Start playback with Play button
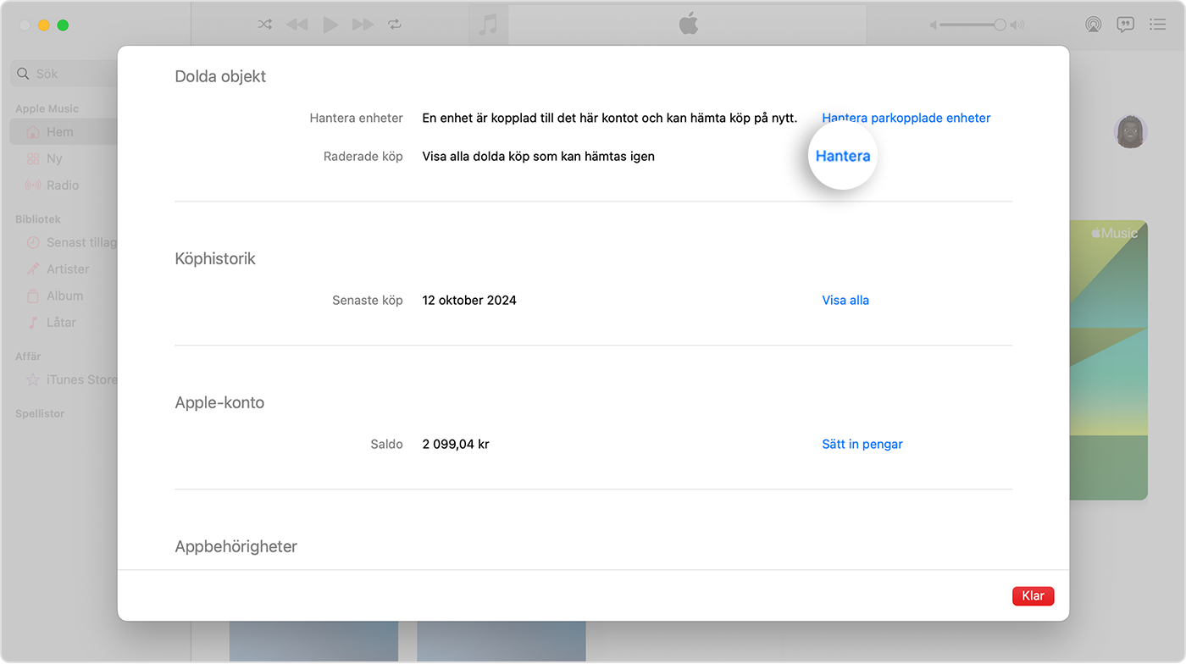The image size is (1186, 664). tap(330, 25)
